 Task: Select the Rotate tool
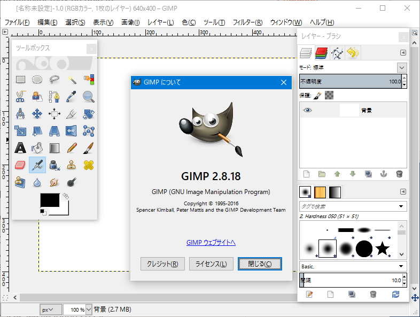89,114
